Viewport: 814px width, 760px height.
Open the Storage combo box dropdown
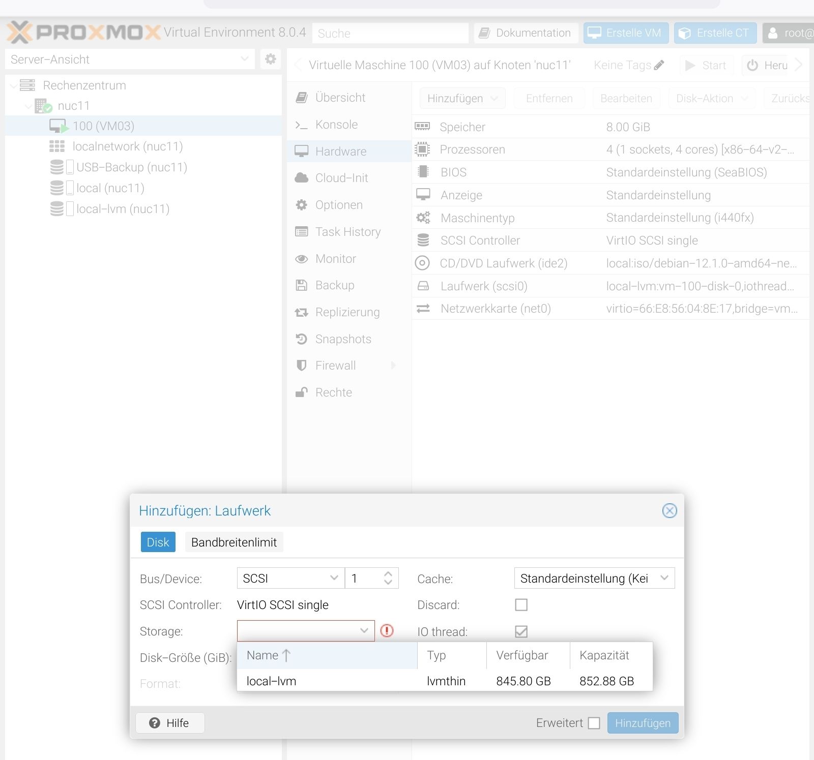(364, 631)
